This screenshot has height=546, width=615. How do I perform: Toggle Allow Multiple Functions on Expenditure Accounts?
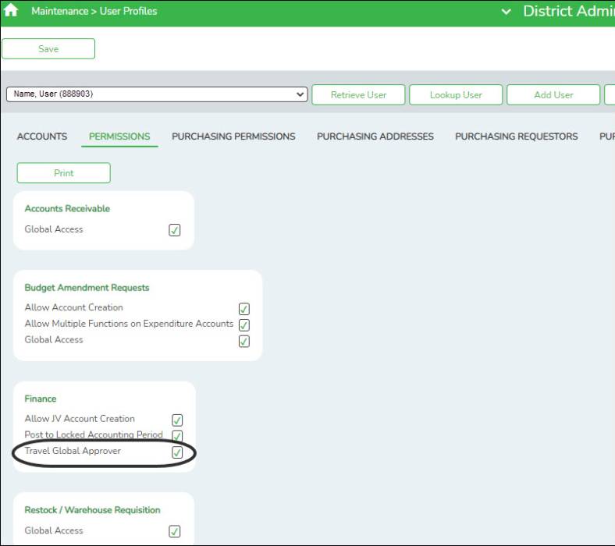(244, 325)
